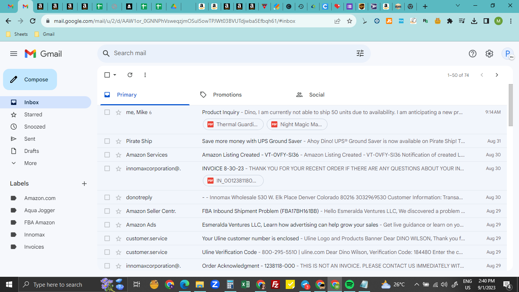Select the Amazon Seller Central email checkbox

(107, 211)
